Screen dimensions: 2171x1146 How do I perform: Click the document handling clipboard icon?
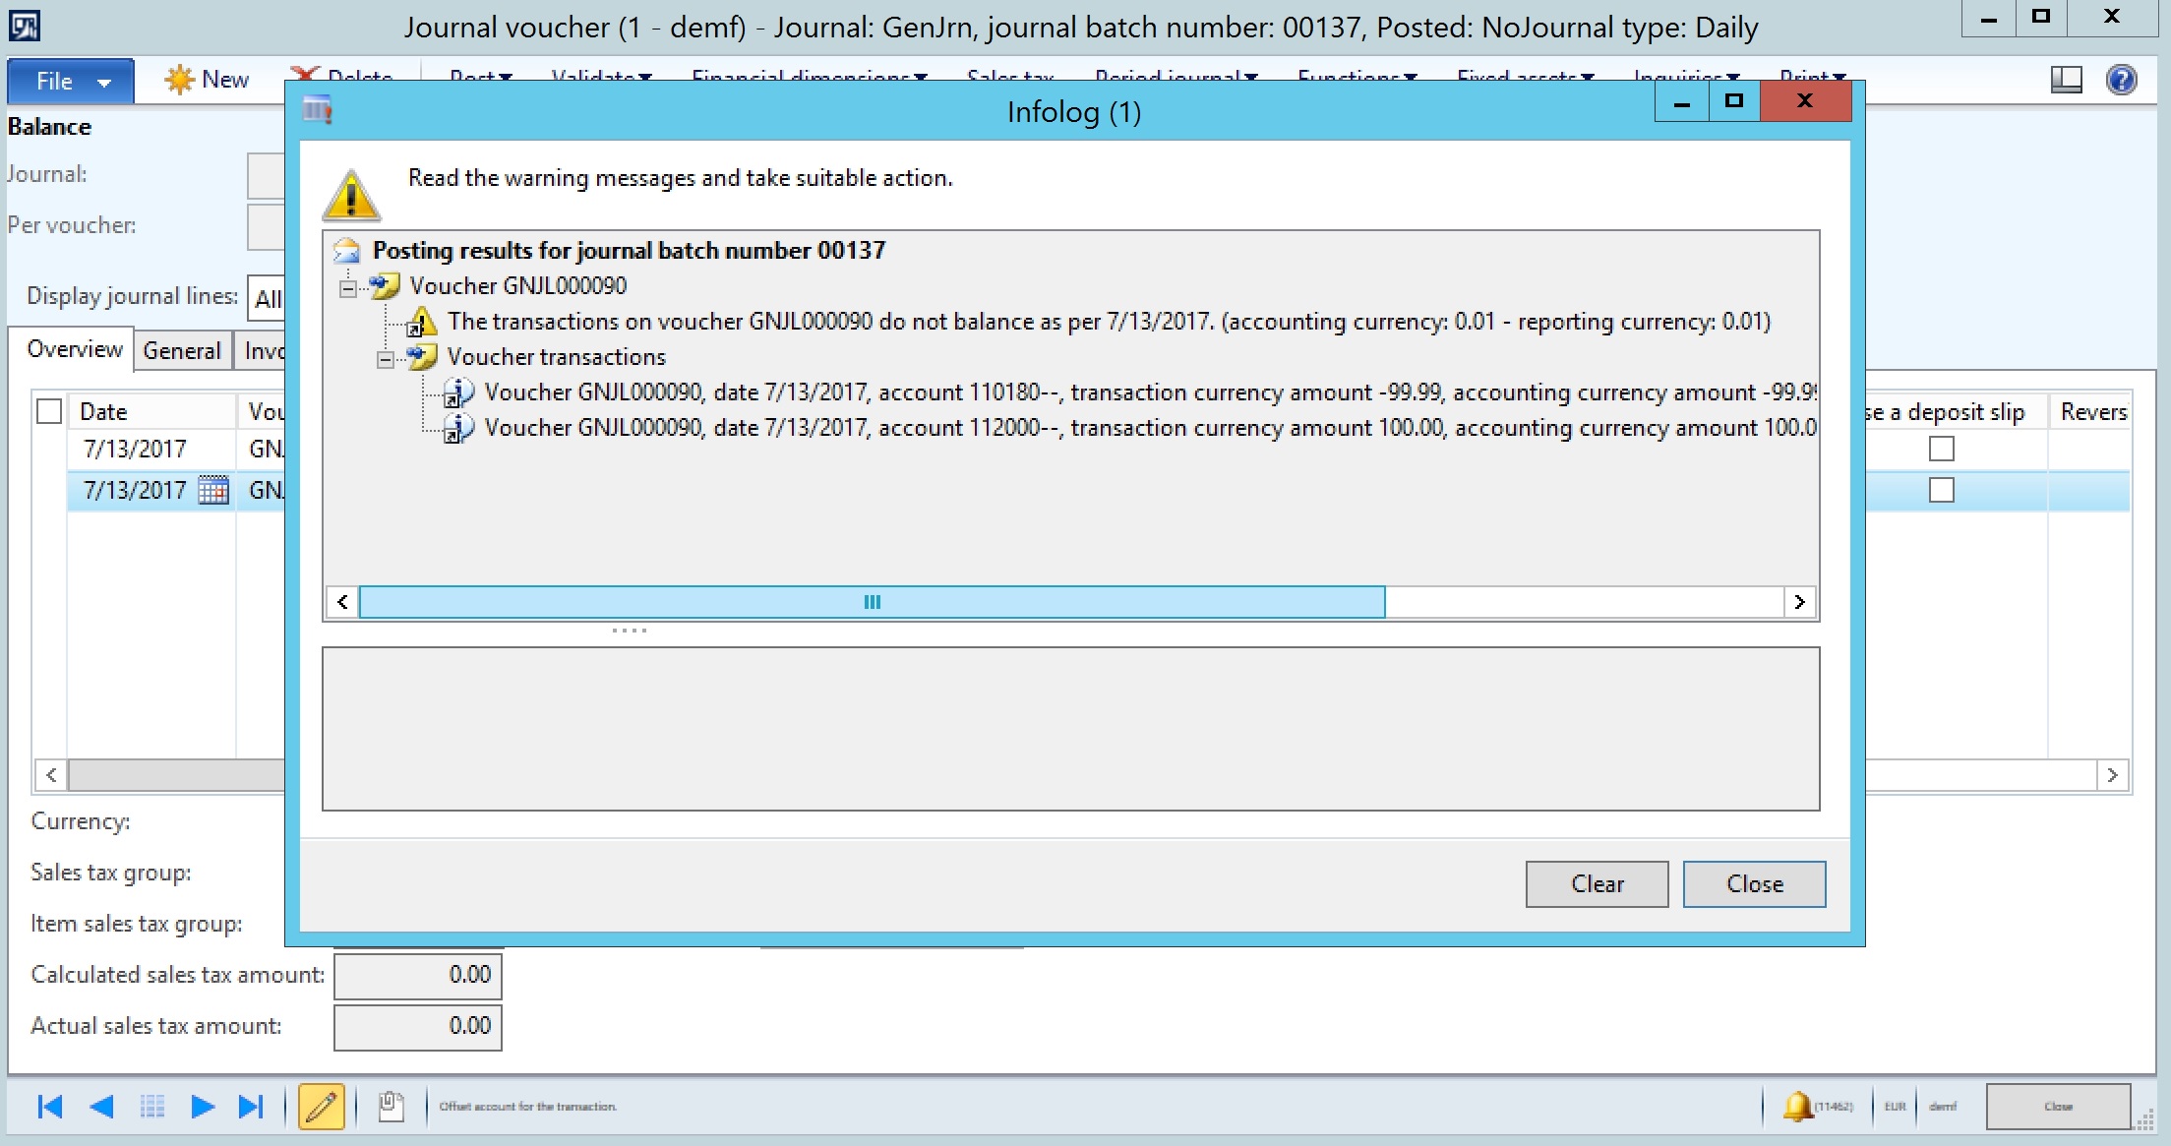point(391,1107)
